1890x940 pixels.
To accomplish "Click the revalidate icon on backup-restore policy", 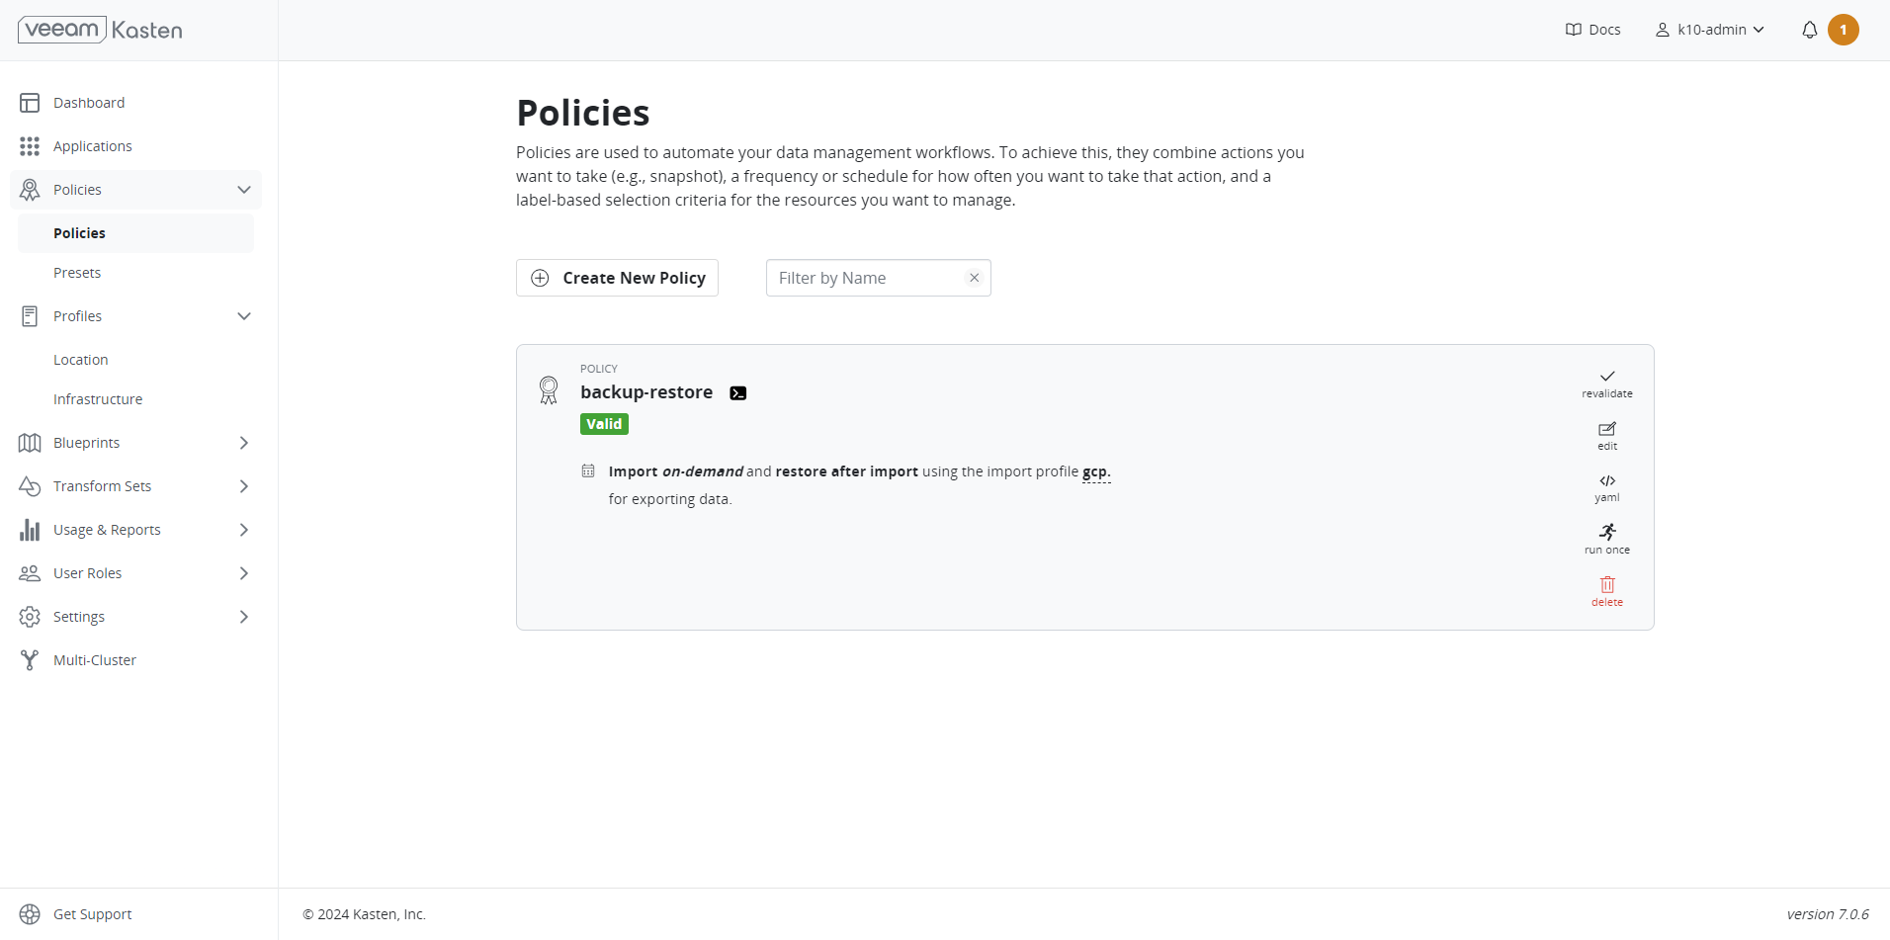I will [x=1606, y=382].
